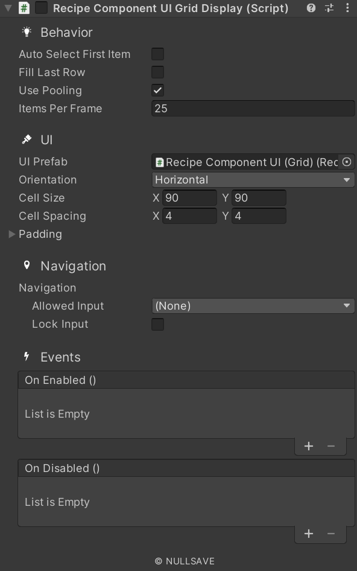The image size is (357, 571).
Task: Click the C# script icon in the component header
Action: click(24, 8)
